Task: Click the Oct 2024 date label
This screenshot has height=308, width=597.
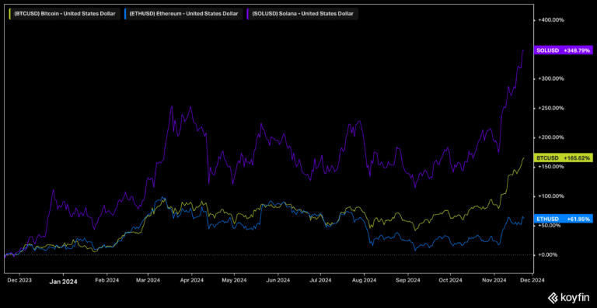Action: point(450,280)
